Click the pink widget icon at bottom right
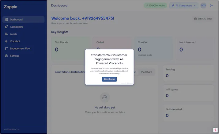The width and height of the screenshot is (219, 134). click(215, 130)
